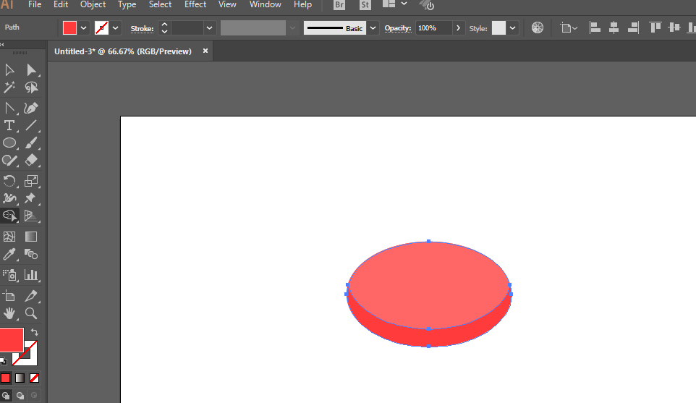Swap fill and stroke colors

pyautogui.click(x=34, y=332)
